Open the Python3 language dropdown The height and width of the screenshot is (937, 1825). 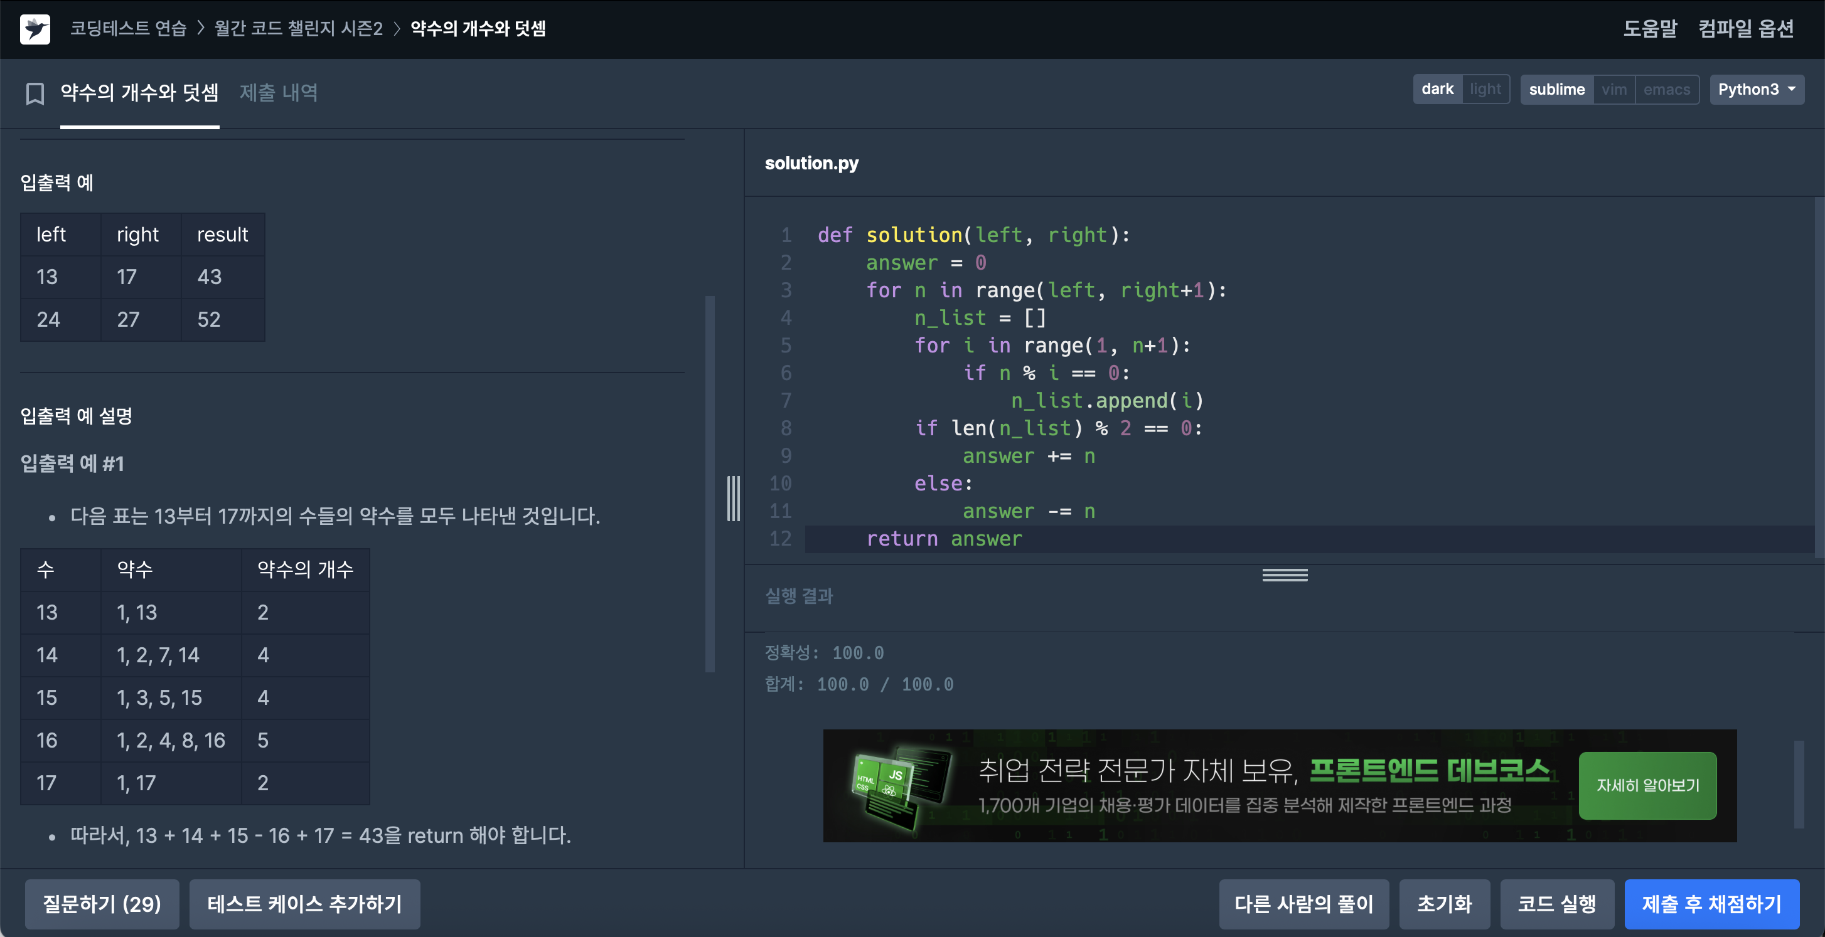[x=1756, y=89]
